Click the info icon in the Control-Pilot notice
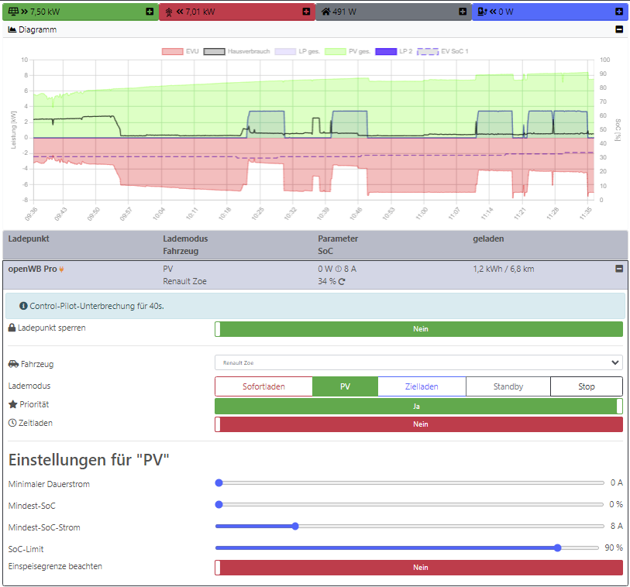 click(x=23, y=306)
